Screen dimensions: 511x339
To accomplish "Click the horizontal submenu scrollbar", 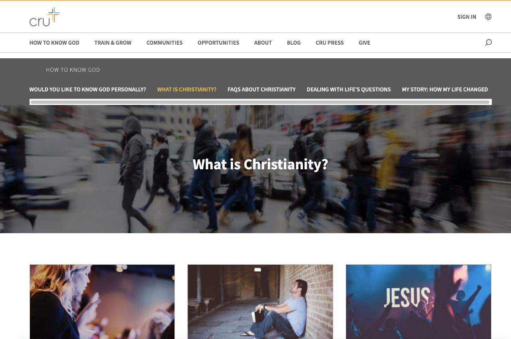I will [260, 102].
